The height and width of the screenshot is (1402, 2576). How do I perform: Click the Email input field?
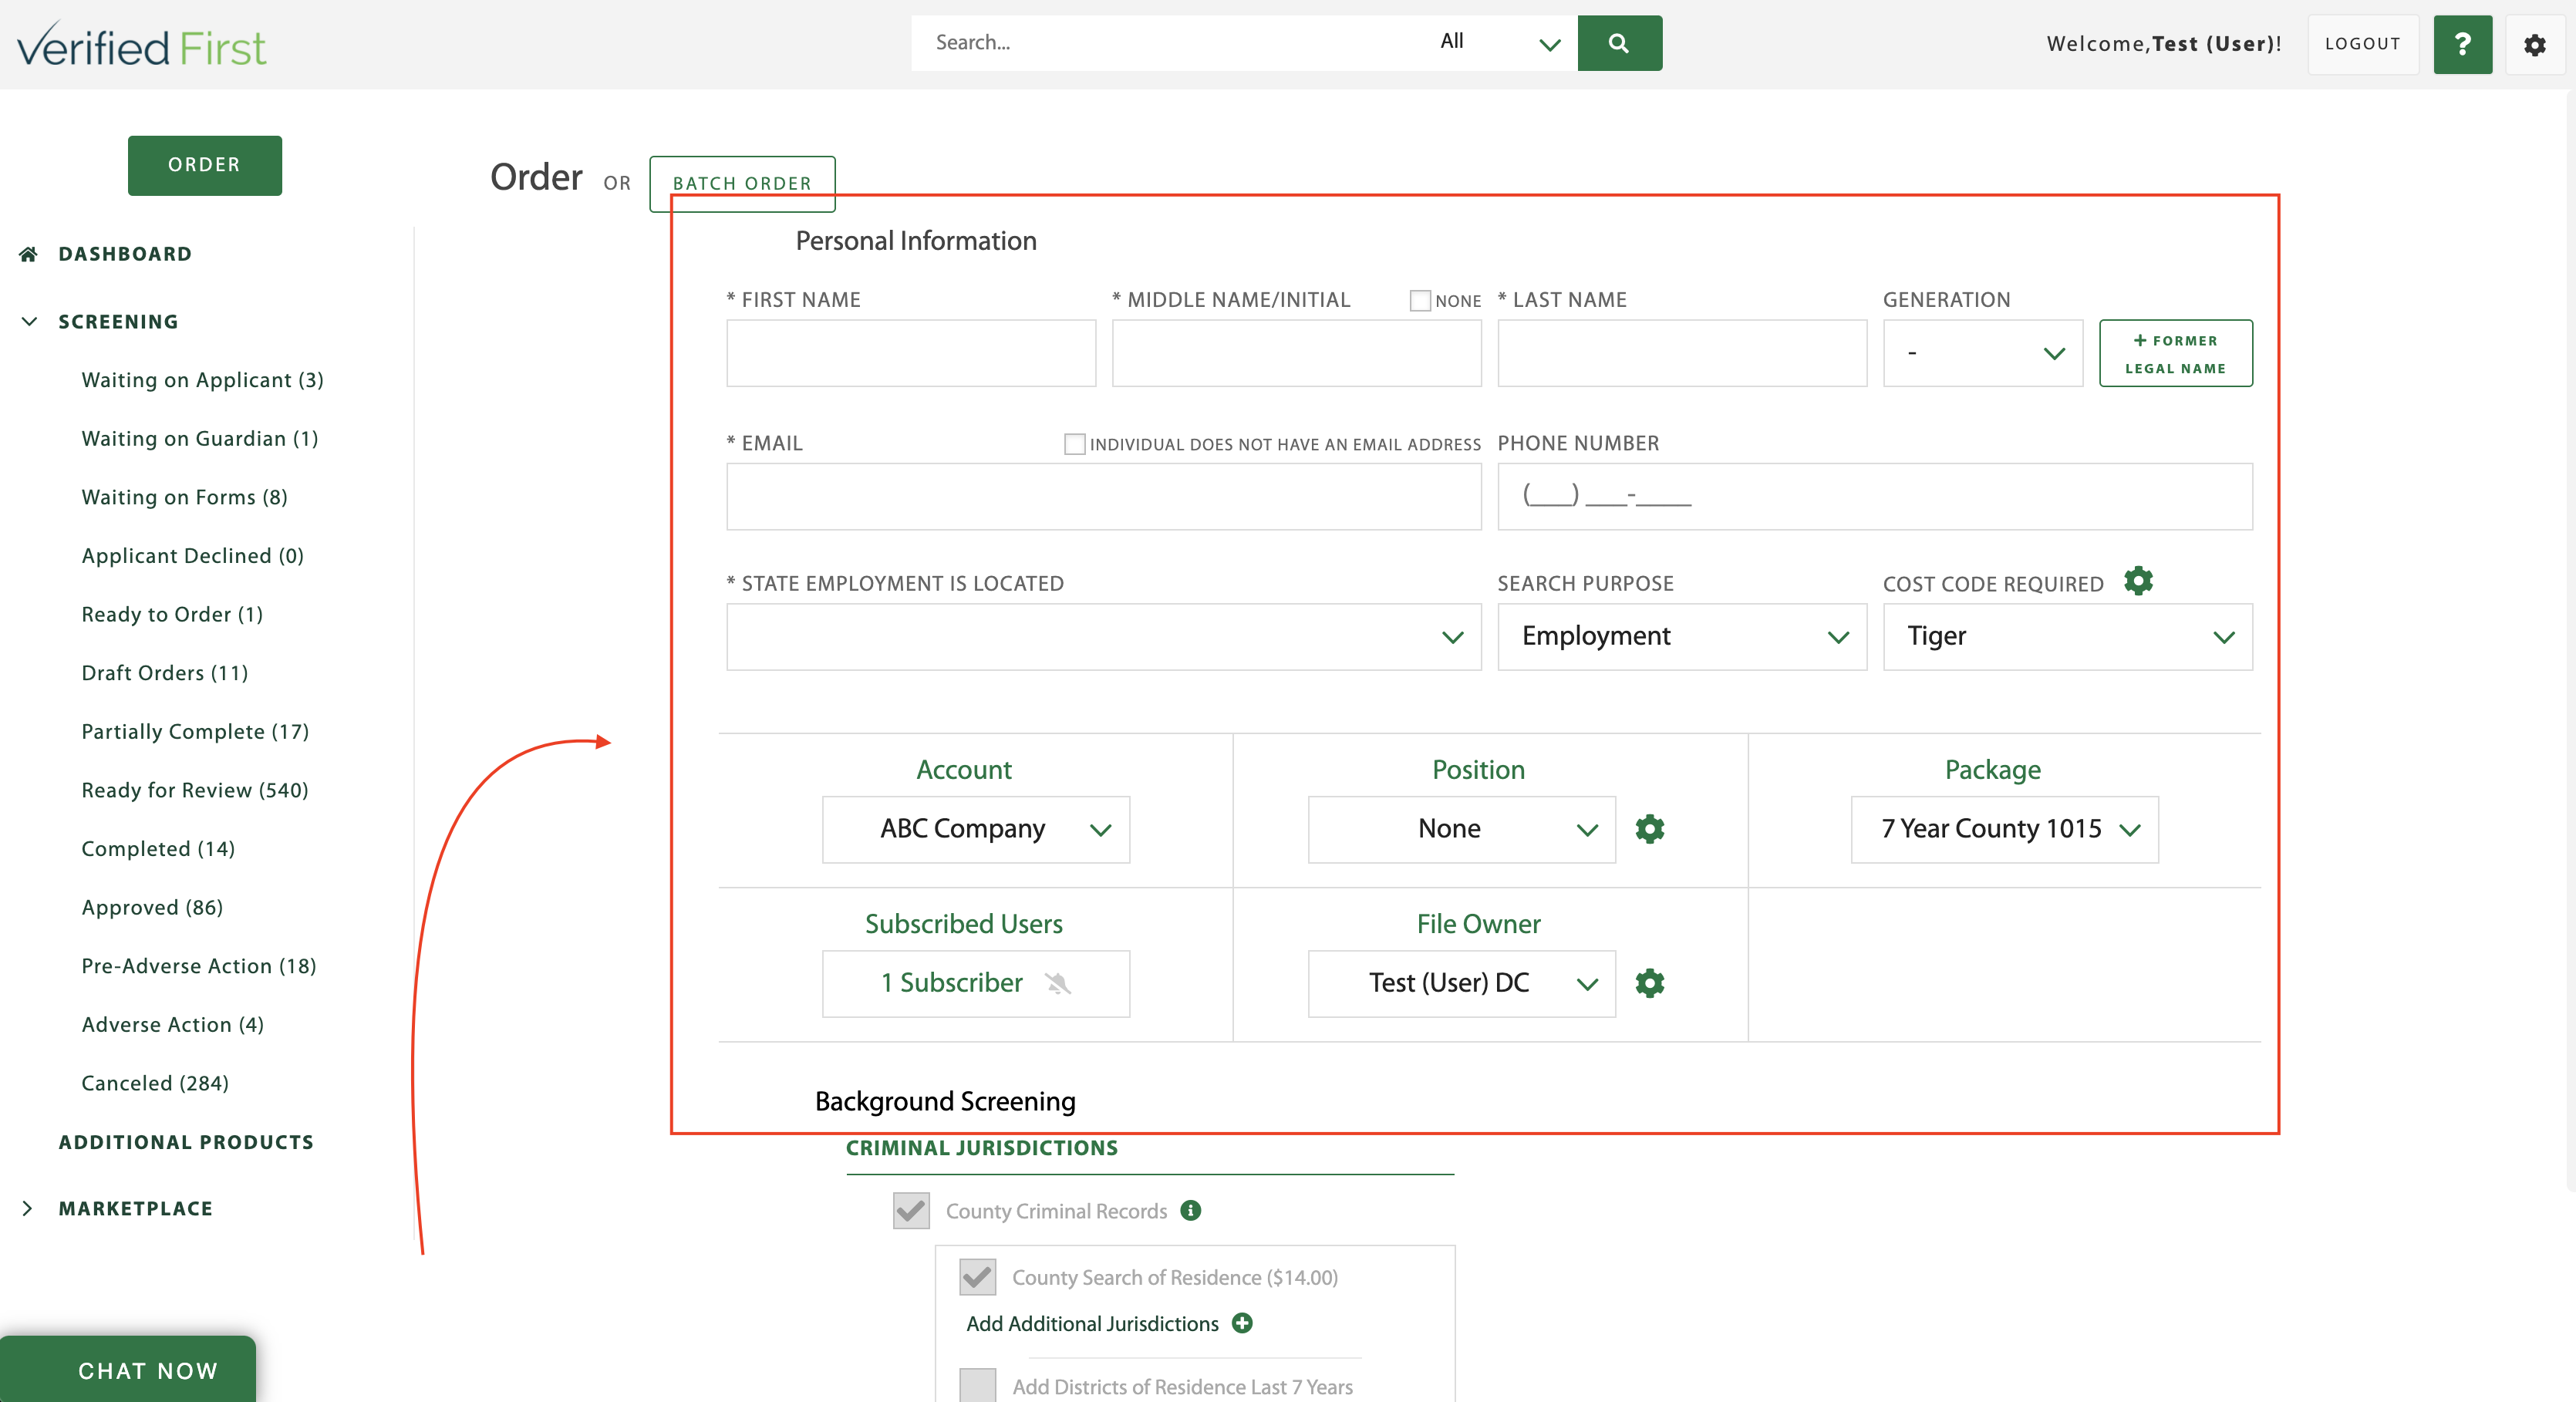(1104, 496)
